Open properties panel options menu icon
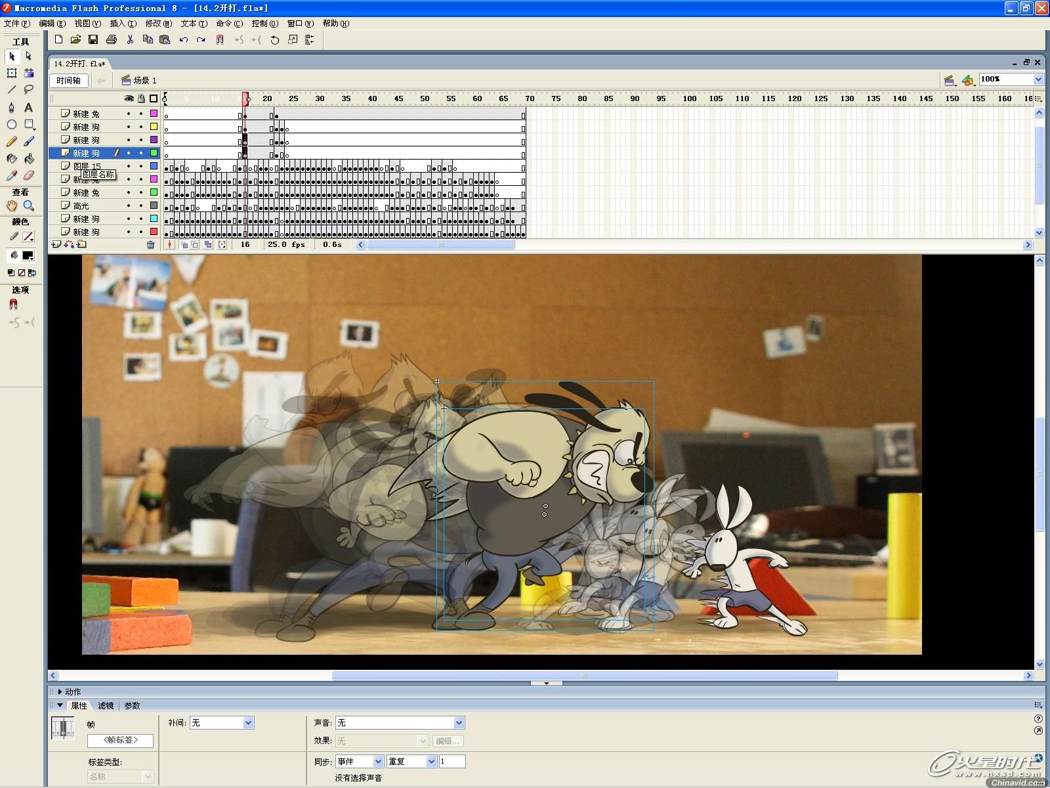The height and width of the screenshot is (788, 1050). [x=1038, y=705]
